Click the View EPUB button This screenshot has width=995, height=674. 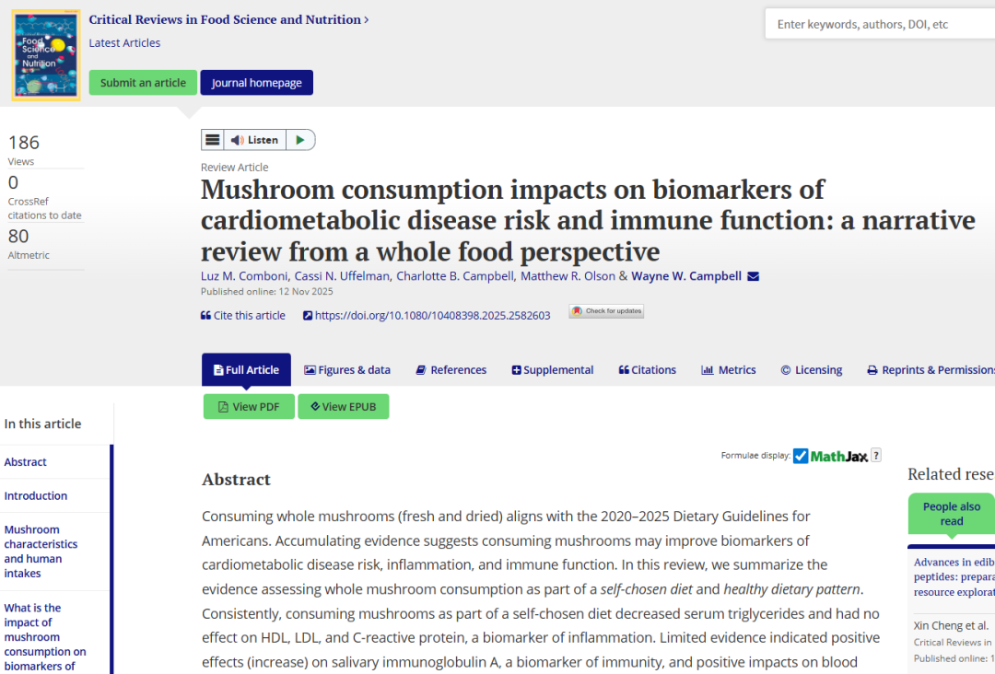coord(343,407)
